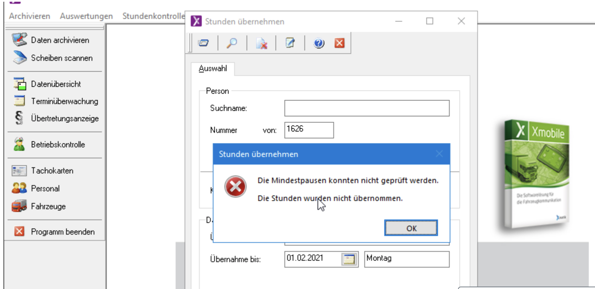Click the delete document toolbar icon

[261, 43]
